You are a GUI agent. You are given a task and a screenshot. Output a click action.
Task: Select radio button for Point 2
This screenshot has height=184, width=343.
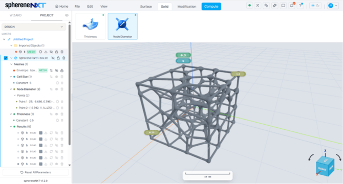pyautogui.click(x=57, y=108)
